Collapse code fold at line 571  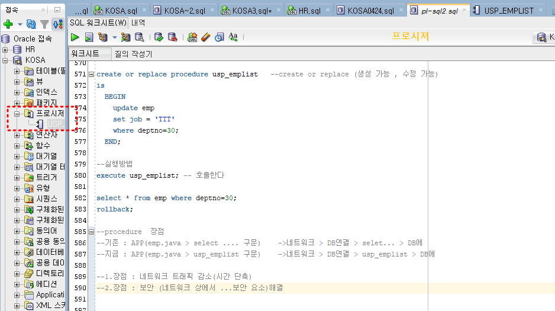point(91,75)
